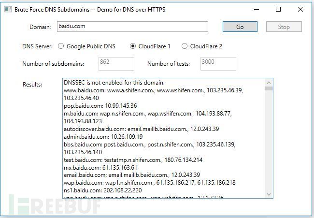Viewport: 314px width, 218px height.
Task: Click the DNSSEC not enabled result line
Action: point(114,83)
